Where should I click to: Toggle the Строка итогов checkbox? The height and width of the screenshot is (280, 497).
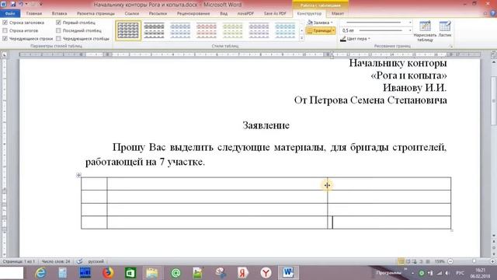[5, 30]
